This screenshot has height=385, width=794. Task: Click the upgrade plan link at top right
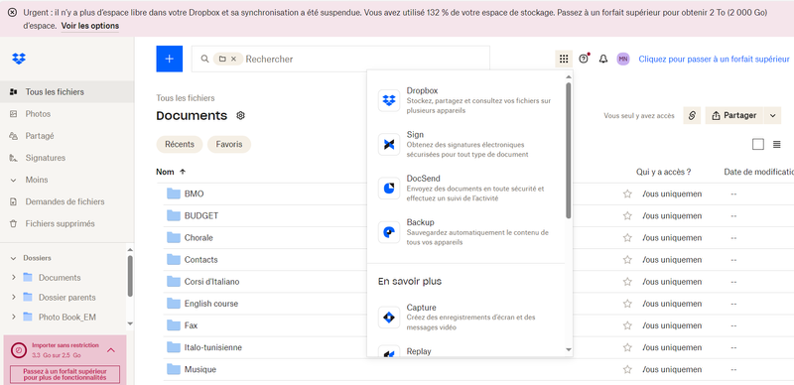pos(714,59)
